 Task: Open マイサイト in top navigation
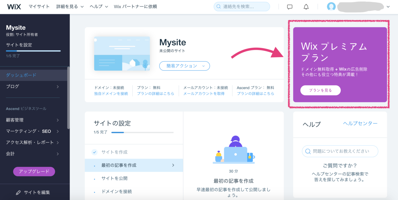[x=39, y=7]
